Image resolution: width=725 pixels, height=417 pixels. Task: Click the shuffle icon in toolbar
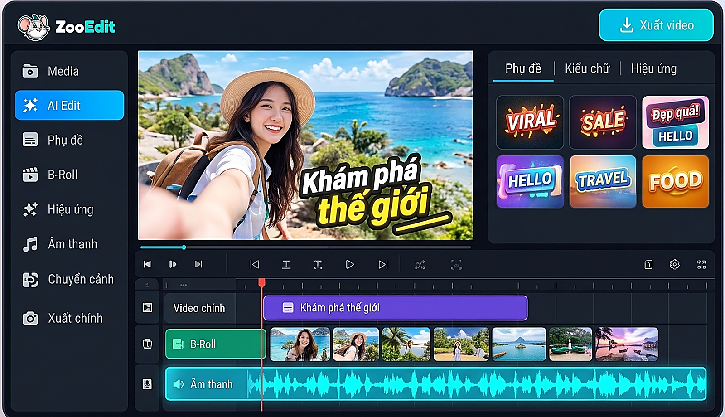420,265
